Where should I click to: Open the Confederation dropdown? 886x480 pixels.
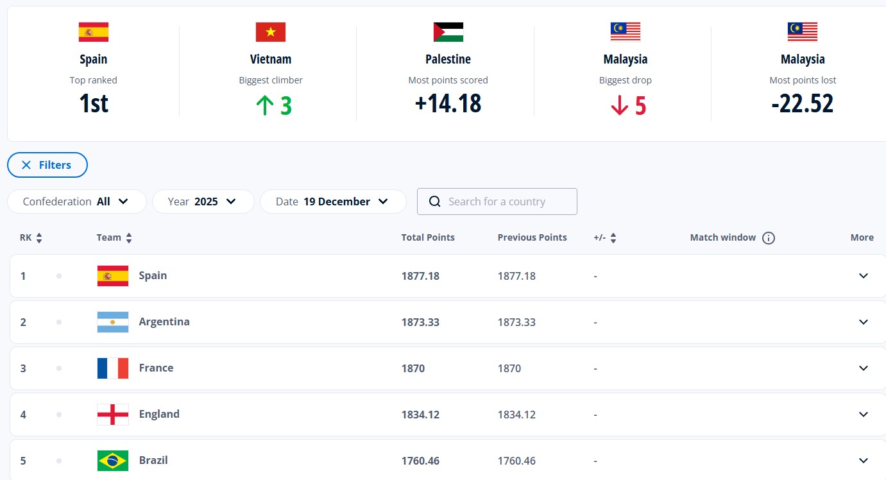[77, 201]
